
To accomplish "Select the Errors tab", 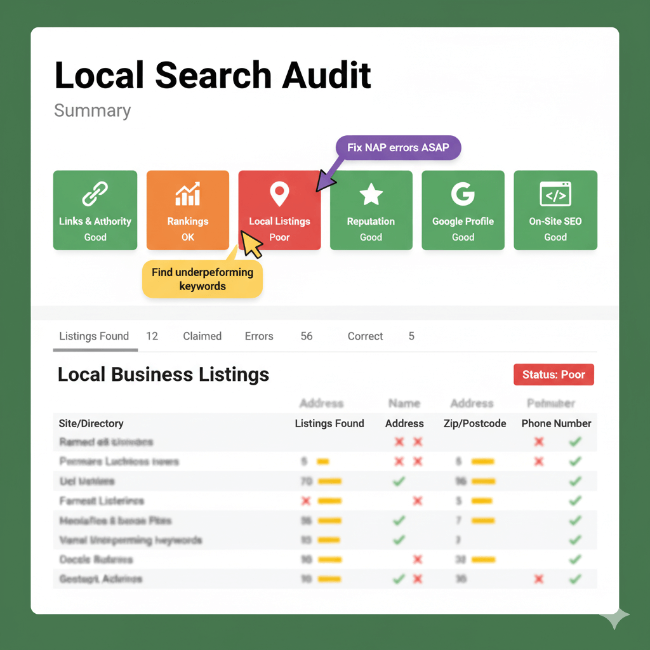I will [x=259, y=336].
